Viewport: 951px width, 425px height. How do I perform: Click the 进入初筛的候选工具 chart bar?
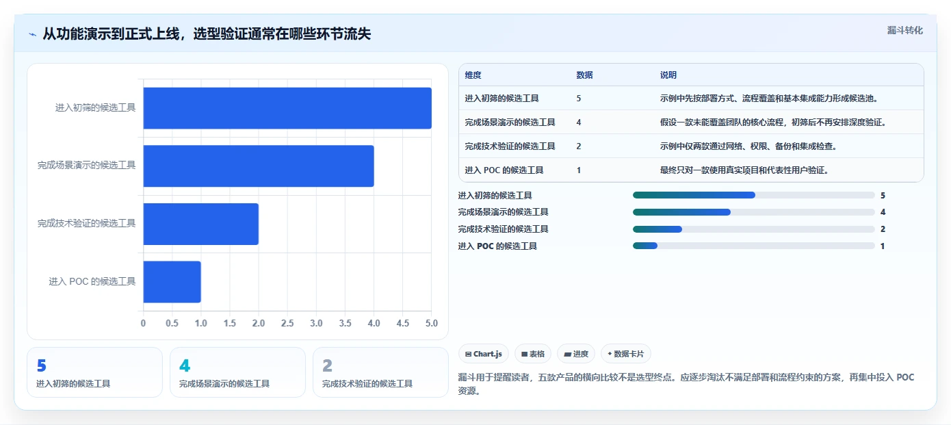point(287,108)
